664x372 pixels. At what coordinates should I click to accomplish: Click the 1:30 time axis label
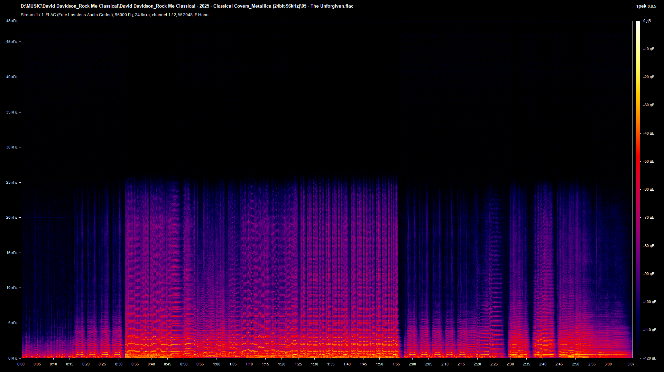coord(314,364)
